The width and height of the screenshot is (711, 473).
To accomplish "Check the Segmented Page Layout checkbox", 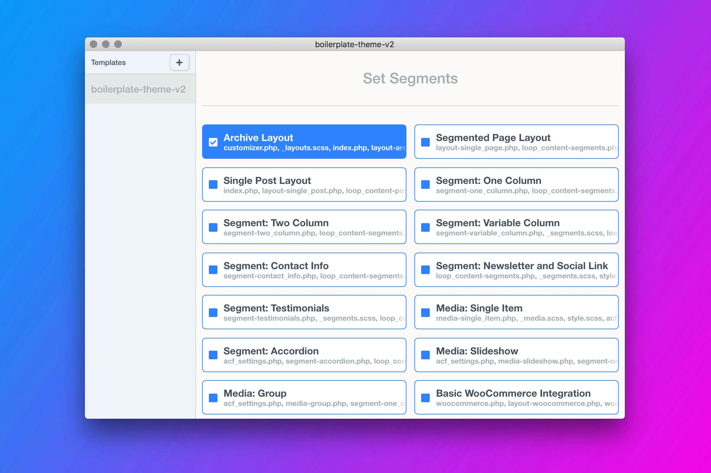I will click(425, 142).
